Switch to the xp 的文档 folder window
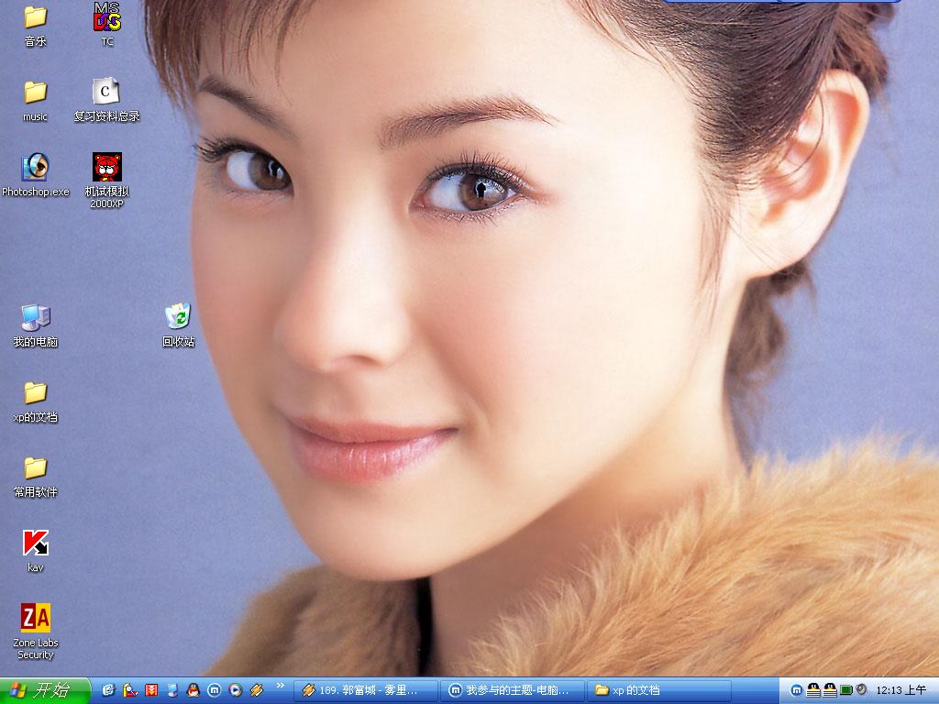939x704 pixels. 658,690
